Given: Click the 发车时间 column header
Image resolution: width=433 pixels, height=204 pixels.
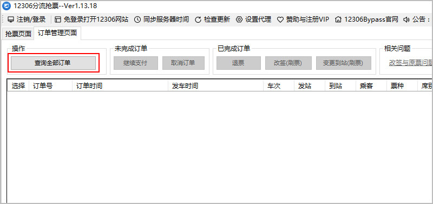Looking at the screenshot, I should [215, 86].
